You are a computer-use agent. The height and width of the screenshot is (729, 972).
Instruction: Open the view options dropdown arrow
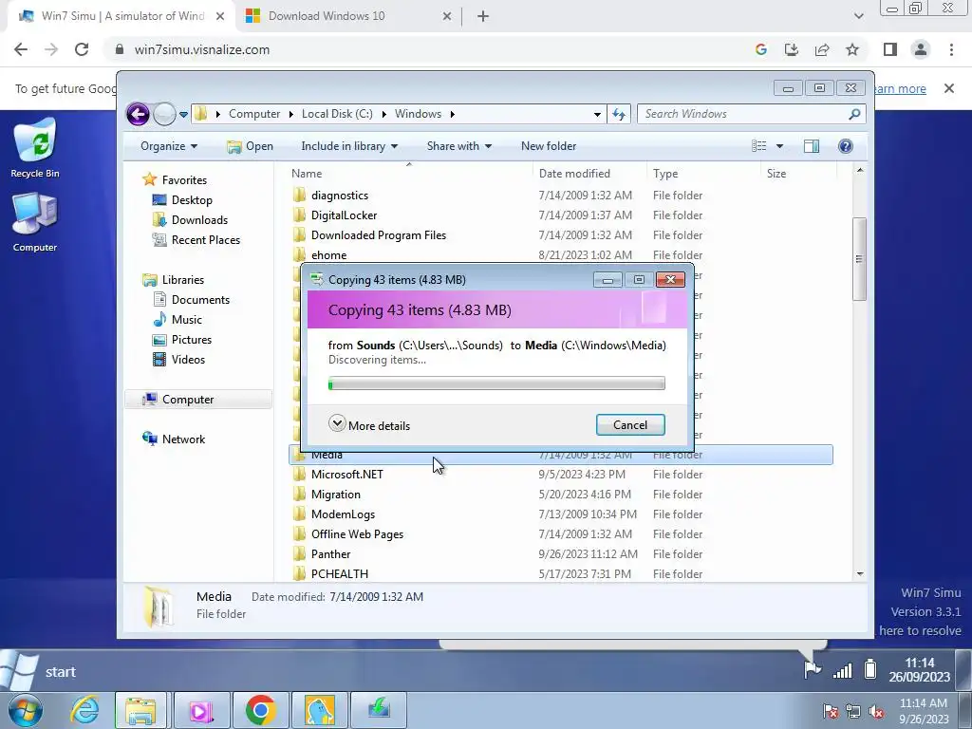[780, 146]
